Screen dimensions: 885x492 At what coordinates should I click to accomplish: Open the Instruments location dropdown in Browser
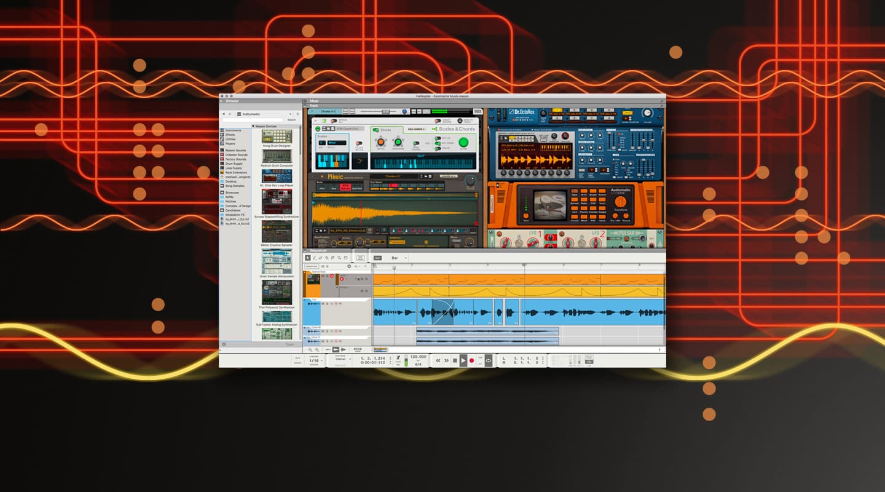(264, 114)
